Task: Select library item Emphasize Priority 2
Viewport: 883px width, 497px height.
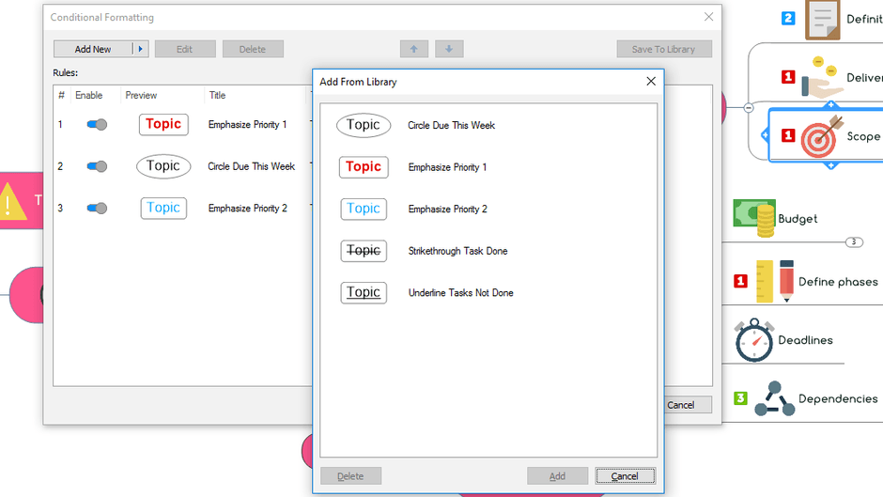Action: click(448, 210)
